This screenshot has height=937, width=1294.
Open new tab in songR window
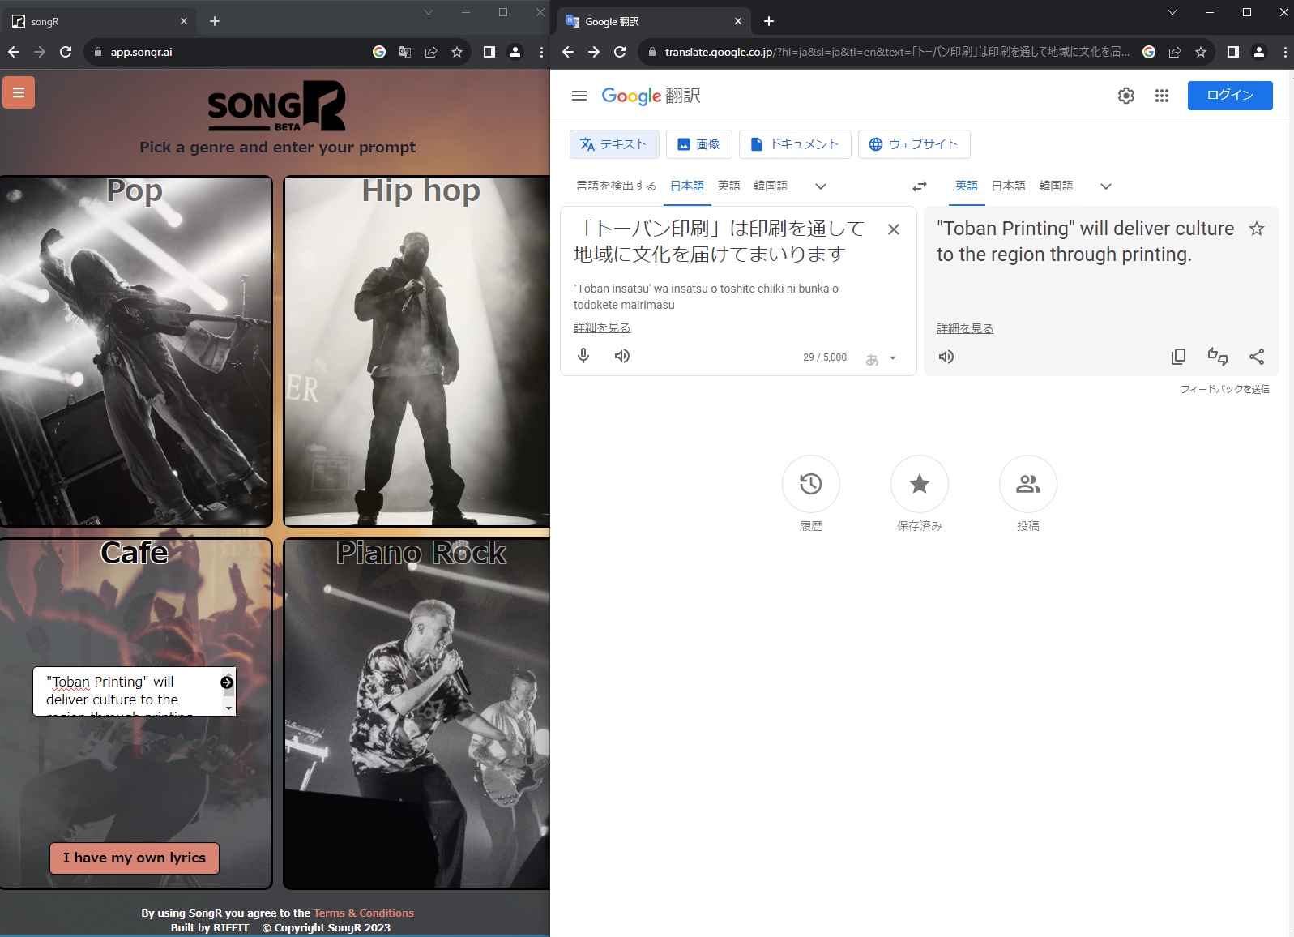click(x=215, y=21)
